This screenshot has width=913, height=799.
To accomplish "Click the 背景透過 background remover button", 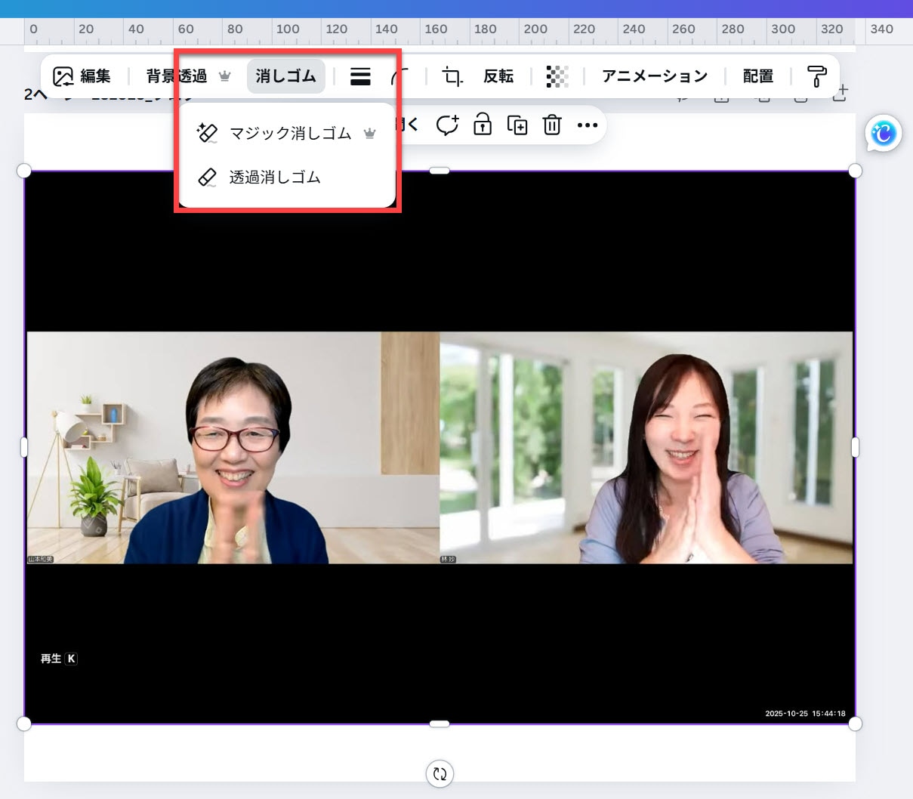I will (x=177, y=76).
